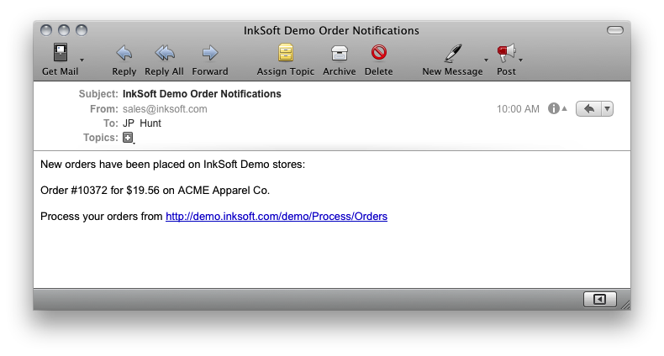This screenshot has height=356, width=664.
Task: Toggle the side pane button at bottom right
Action: click(599, 300)
